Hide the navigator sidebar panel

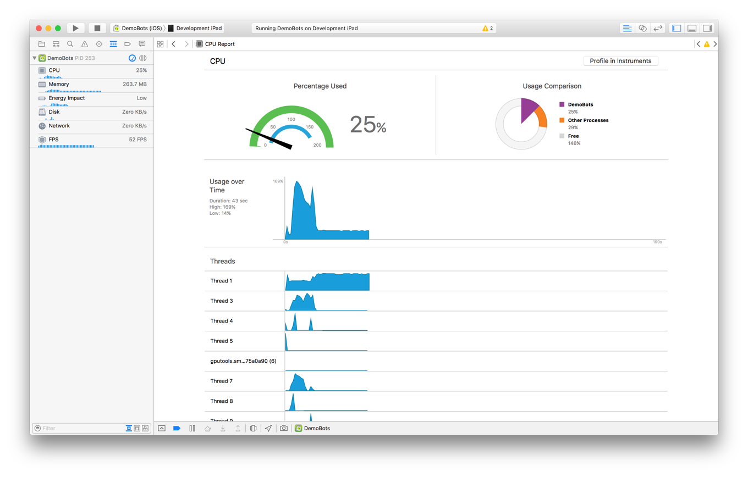[x=676, y=28]
